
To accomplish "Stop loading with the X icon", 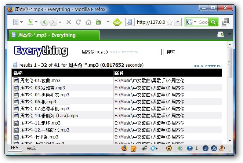I will pos(69,22).
